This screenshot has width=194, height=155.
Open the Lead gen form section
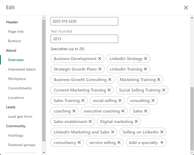[x=20, y=116]
